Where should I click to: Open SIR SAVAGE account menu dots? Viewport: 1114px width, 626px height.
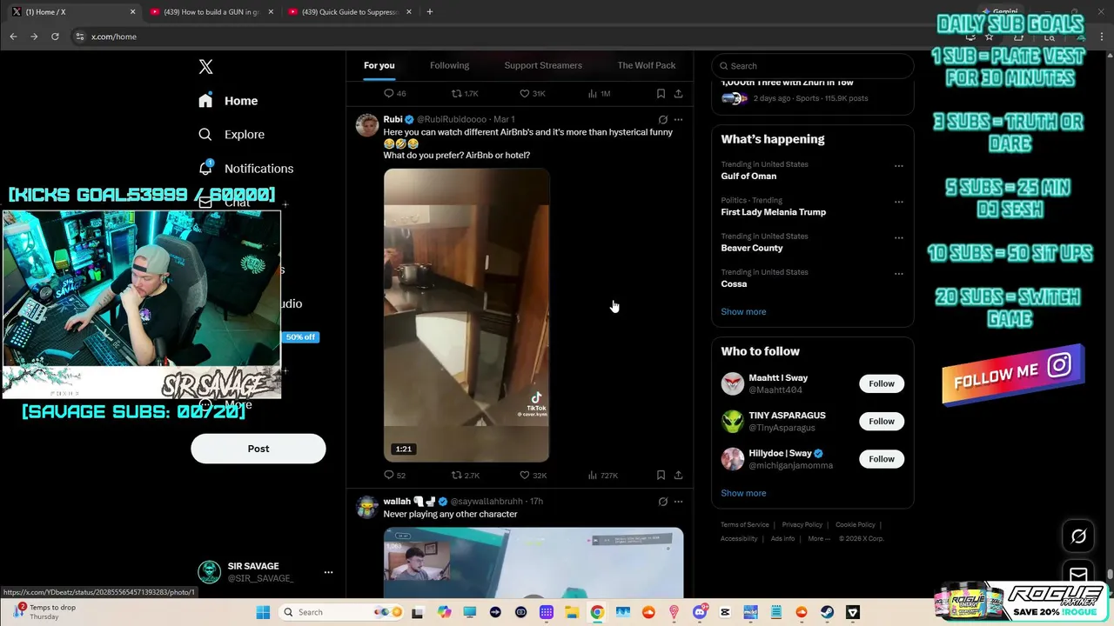tap(328, 572)
